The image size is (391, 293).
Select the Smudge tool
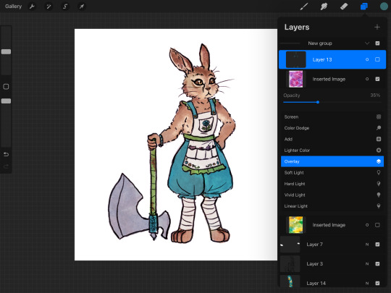point(324,7)
